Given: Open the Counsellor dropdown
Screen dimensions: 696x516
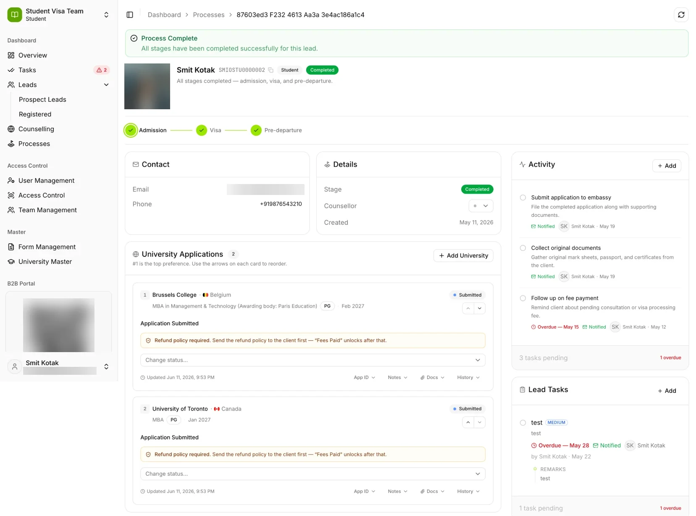Looking at the screenshot, I should point(481,206).
